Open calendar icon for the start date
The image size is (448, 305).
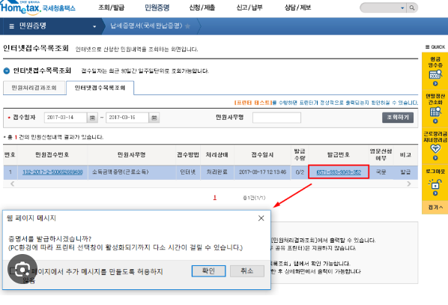[92, 118]
